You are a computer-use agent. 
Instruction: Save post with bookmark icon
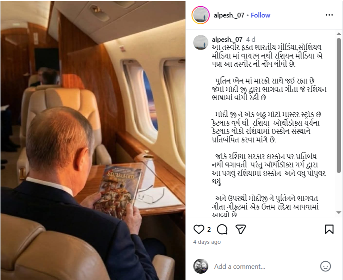click(x=329, y=229)
